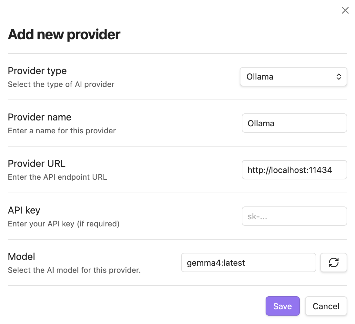Click into the Provider URL localhost field
The width and height of the screenshot is (355, 324).
[294, 170]
